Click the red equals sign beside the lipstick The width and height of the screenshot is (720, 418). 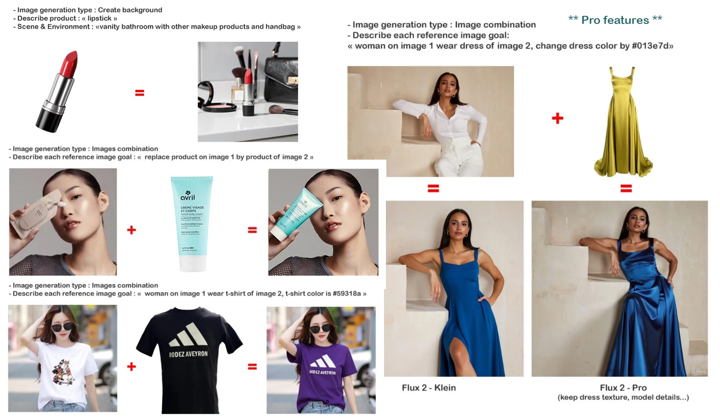tap(140, 93)
